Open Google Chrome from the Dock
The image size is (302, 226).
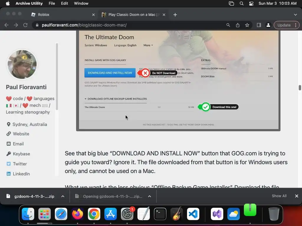[94, 214]
